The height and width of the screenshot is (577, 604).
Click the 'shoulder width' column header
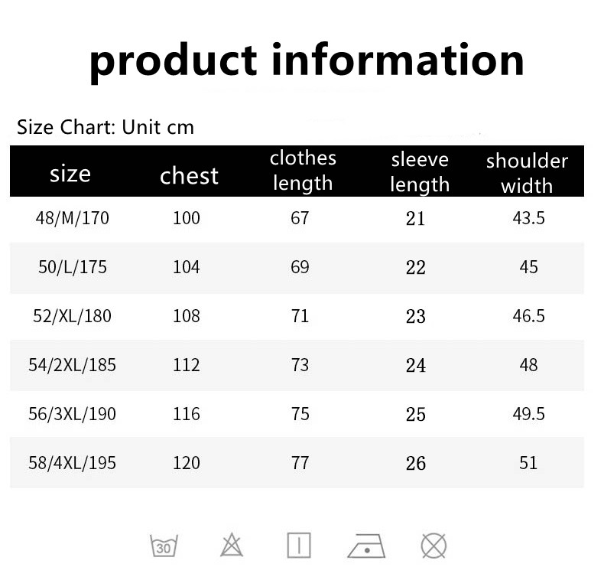click(x=527, y=173)
